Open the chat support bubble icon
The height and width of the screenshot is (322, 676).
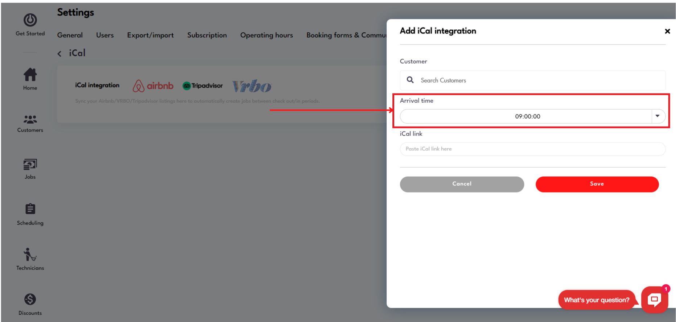(x=655, y=300)
